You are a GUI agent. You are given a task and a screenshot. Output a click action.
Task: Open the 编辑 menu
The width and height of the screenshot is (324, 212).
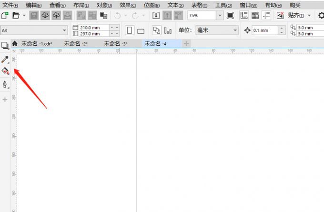(x=33, y=5)
